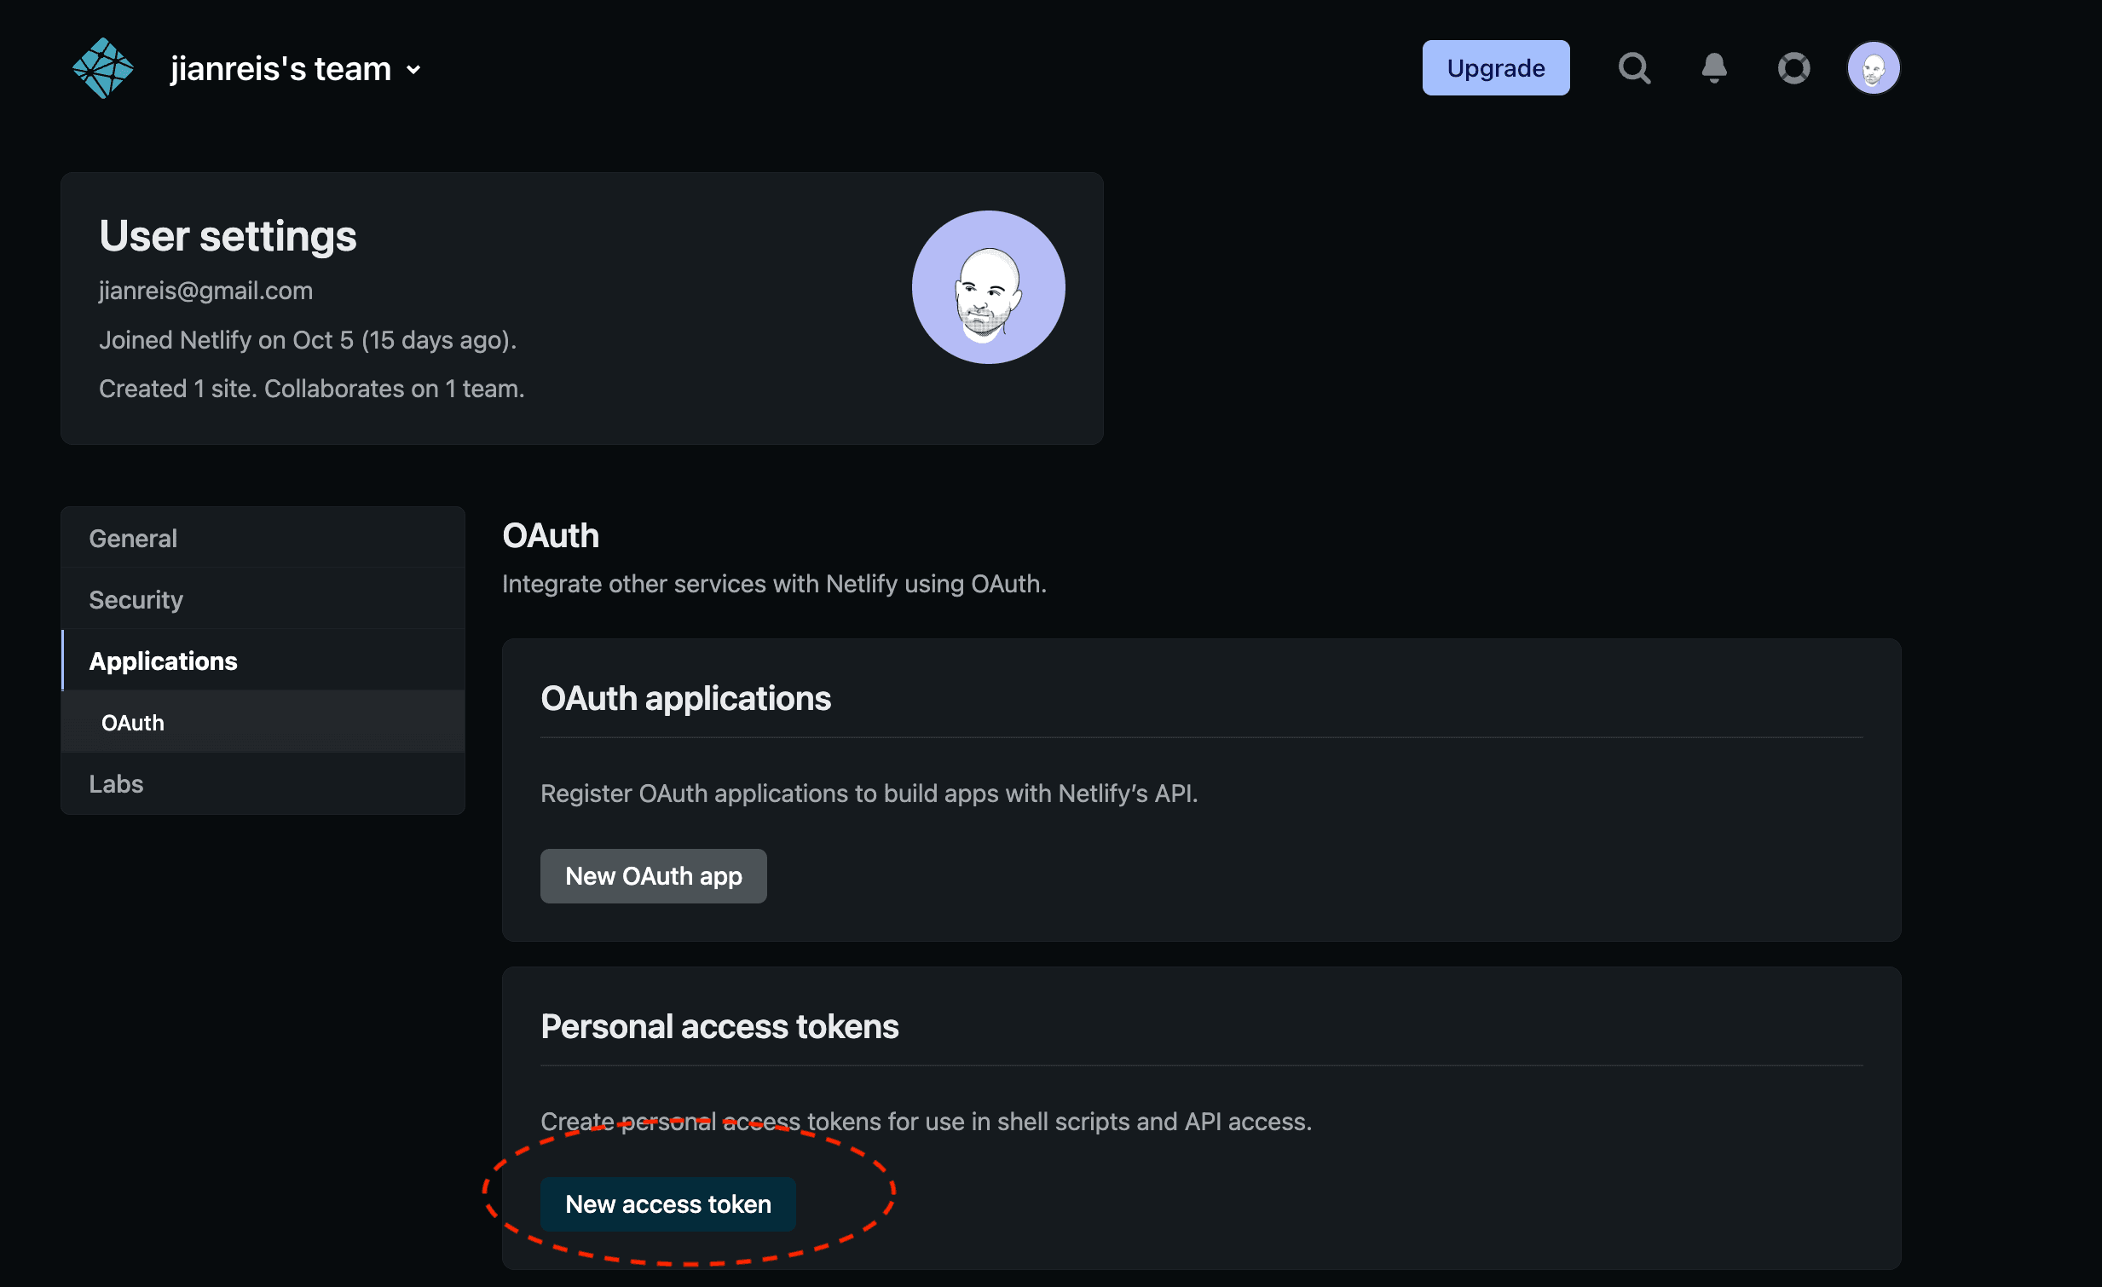
Task: Click the Netlify logo icon top left
Action: pos(102,66)
